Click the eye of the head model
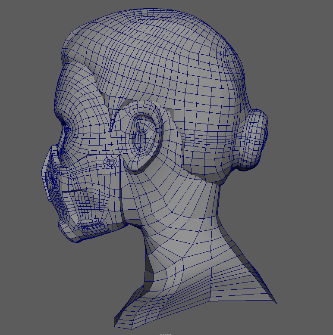Image resolution: width=333 pixels, height=335 pixels. click(67, 128)
